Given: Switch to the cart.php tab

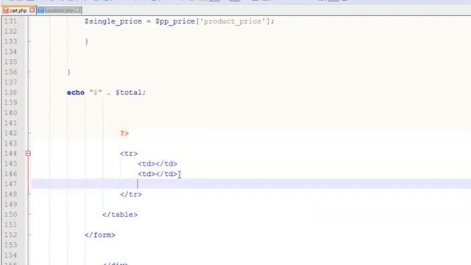Looking at the screenshot, I should click(18, 10).
